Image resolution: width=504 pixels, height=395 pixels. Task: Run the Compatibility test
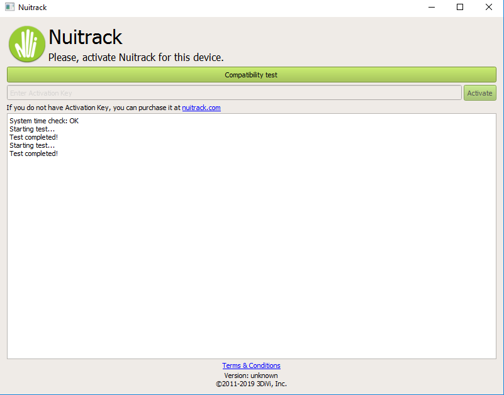[x=251, y=75]
